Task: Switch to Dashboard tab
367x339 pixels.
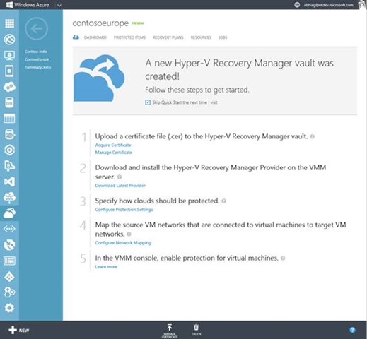Action: click(95, 37)
